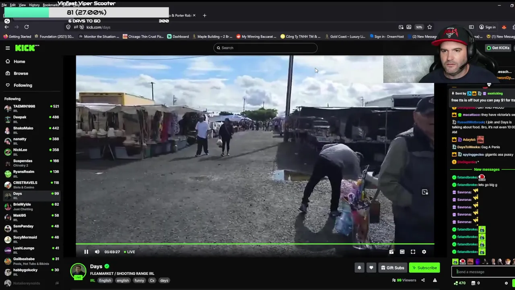Report the stream with the warning icon
Image resolution: width=515 pixels, height=290 pixels.
pos(435,280)
